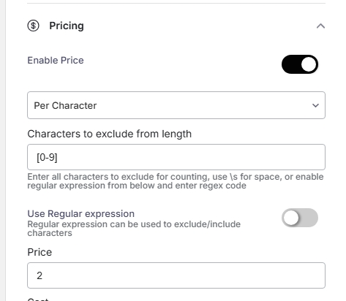Image resolution: width=346 pixels, height=301 pixels.
Task: Click the white knob of the regex switch
Action: tap(291, 218)
